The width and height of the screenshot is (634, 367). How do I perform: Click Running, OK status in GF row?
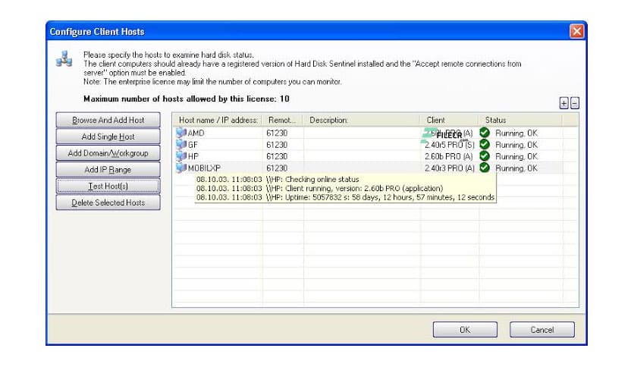pyautogui.click(x=516, y=145)
